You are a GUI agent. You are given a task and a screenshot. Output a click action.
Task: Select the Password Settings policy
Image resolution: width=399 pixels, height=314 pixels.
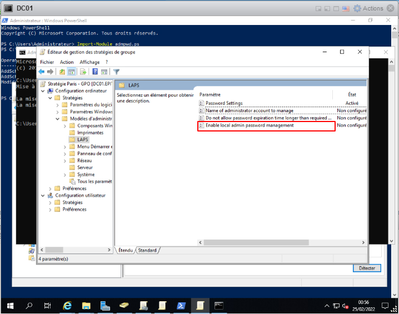(224, 103)
